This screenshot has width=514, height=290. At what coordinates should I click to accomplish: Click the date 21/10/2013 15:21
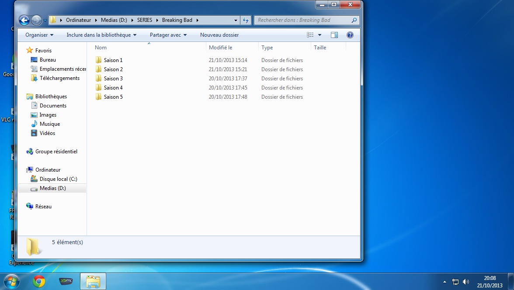point(228,69)
